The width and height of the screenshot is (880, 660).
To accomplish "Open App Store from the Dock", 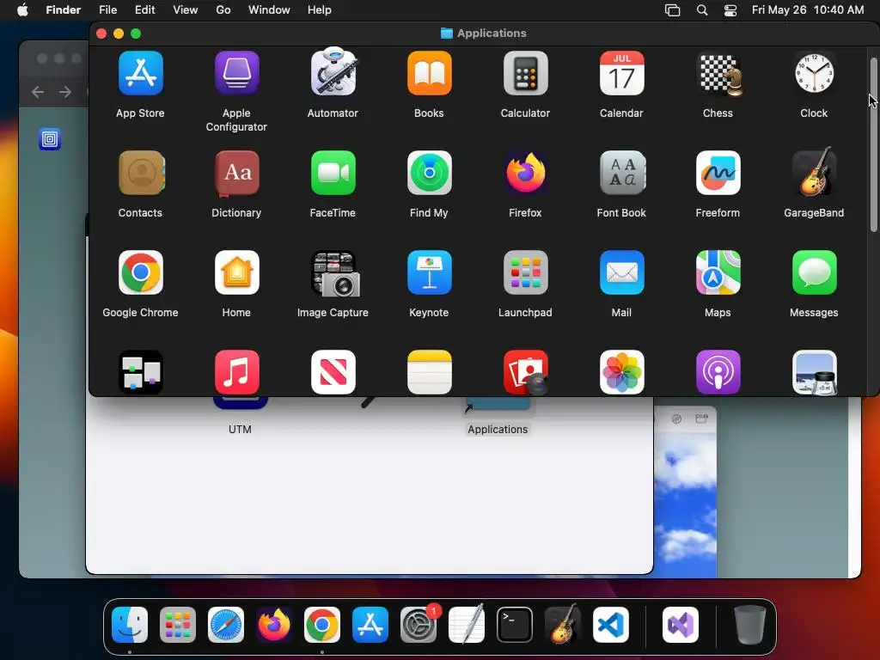I will [370, 625].
